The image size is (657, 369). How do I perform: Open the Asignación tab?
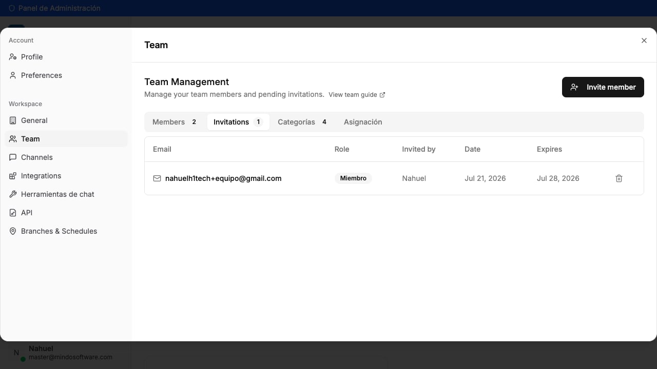[x=363, y=122]
